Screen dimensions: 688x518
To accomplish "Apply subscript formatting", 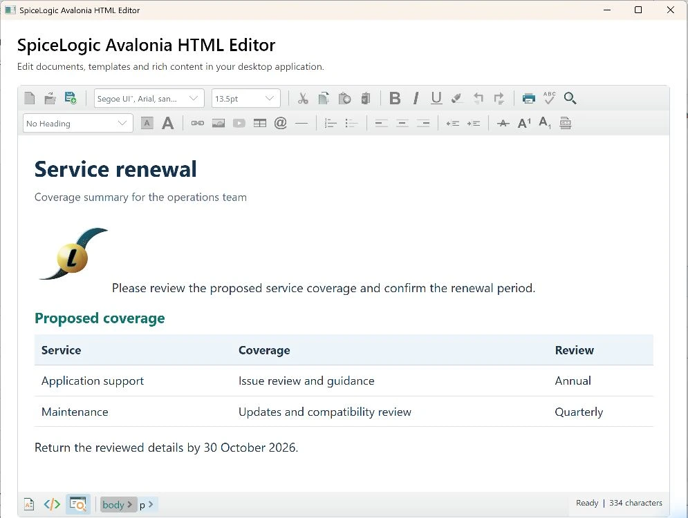I will [544, 123].
